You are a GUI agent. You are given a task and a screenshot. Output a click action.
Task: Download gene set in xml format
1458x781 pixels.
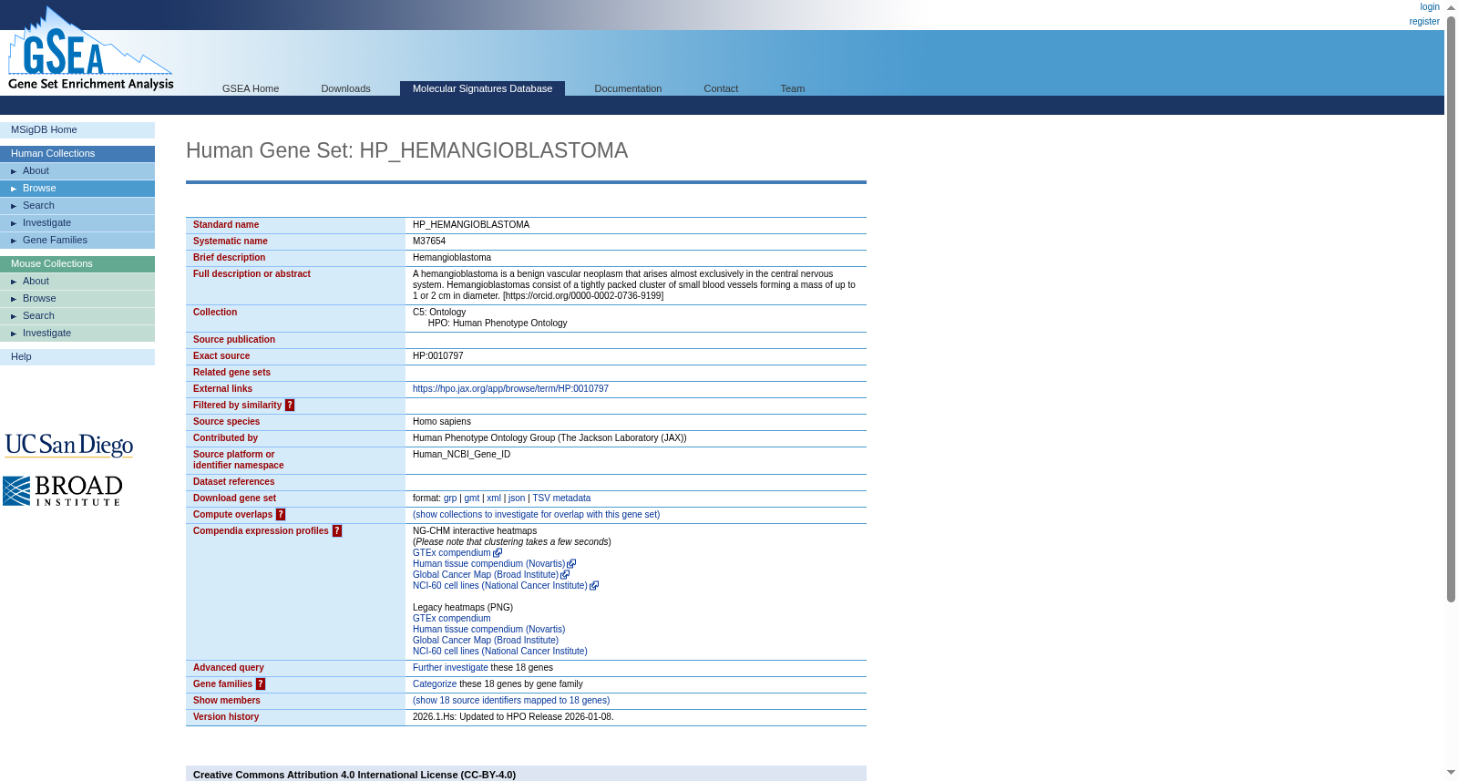point(494,498)
